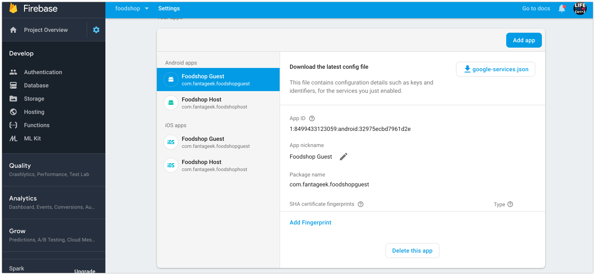Download the google-services.json file
Screen dimensions: 595x275
(495, 69)
